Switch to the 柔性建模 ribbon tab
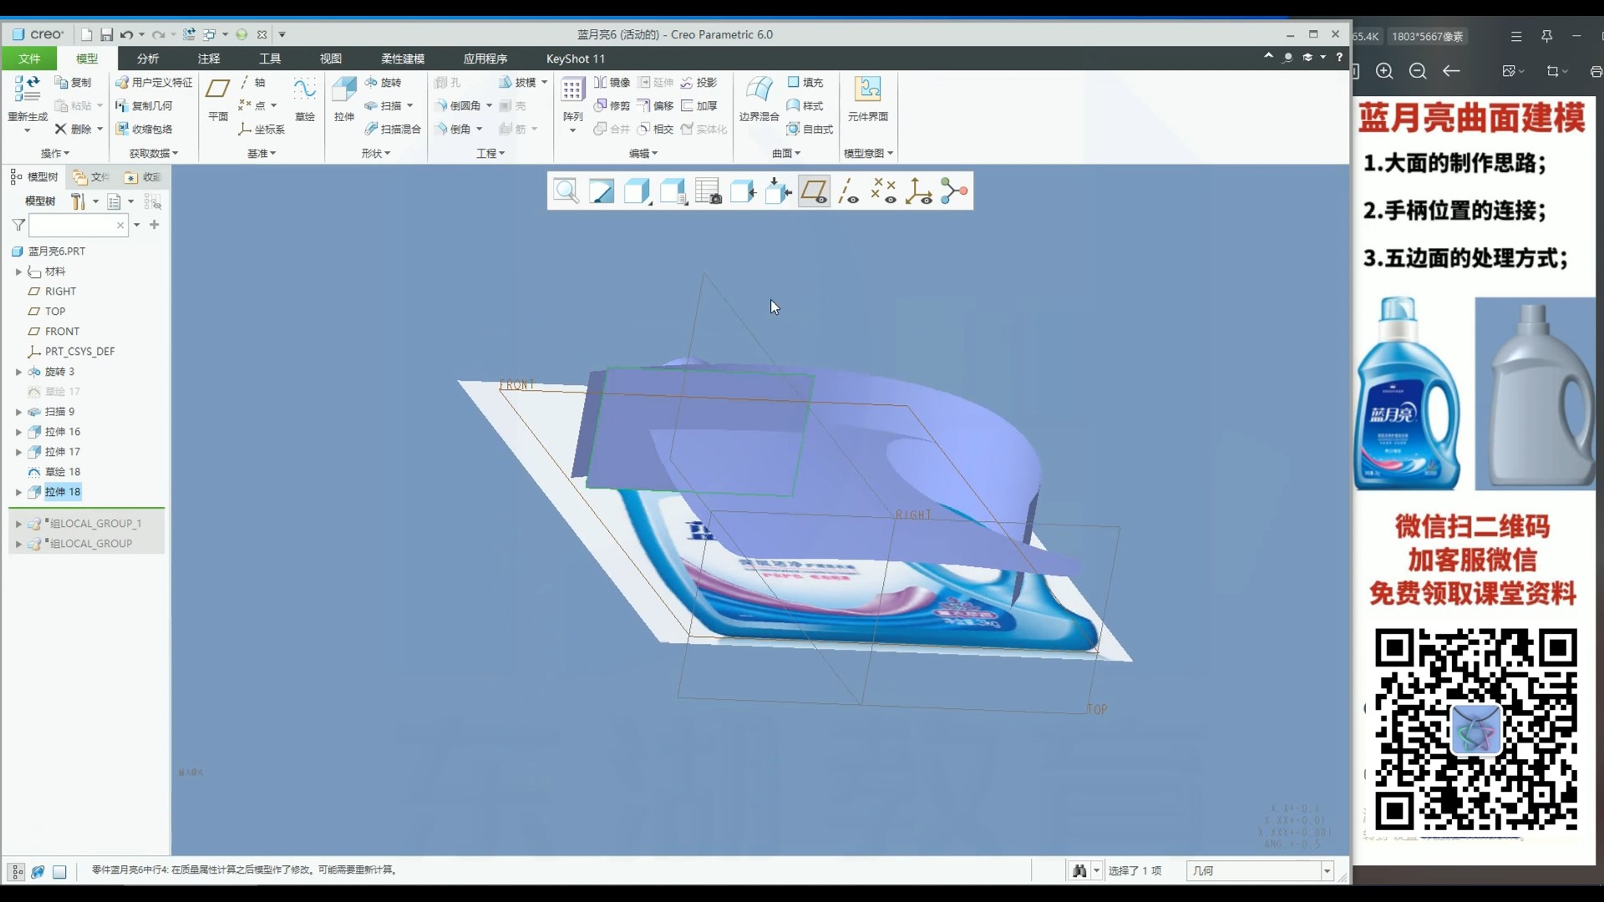1604x902 pixels. coord(403,58)
